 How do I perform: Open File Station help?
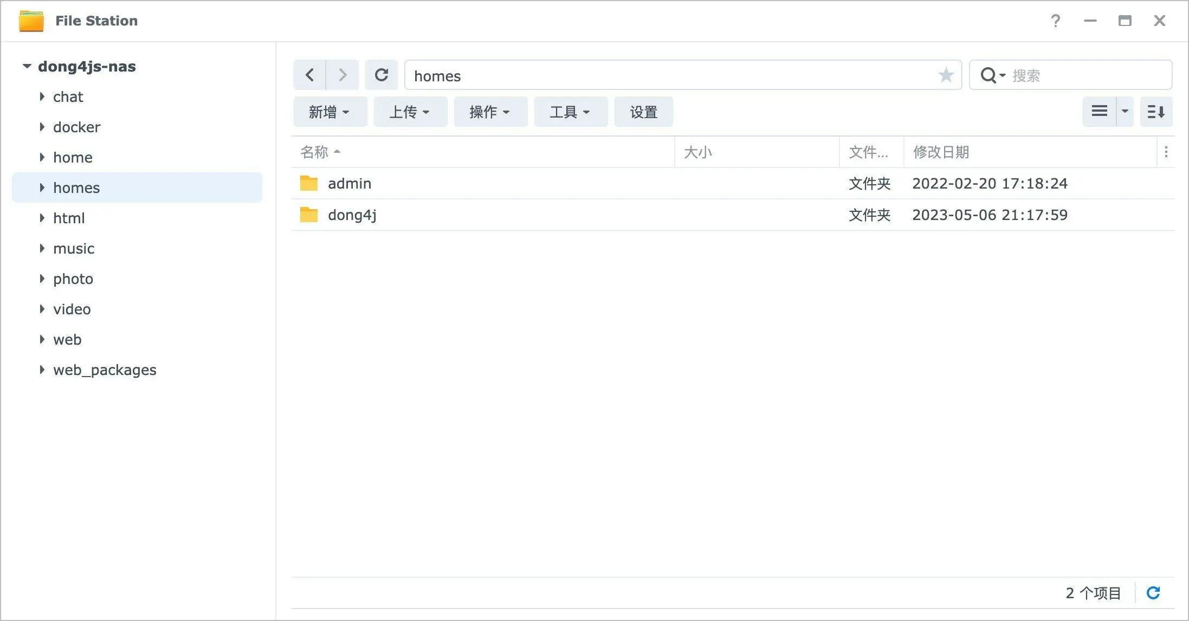click(1056, 21)
